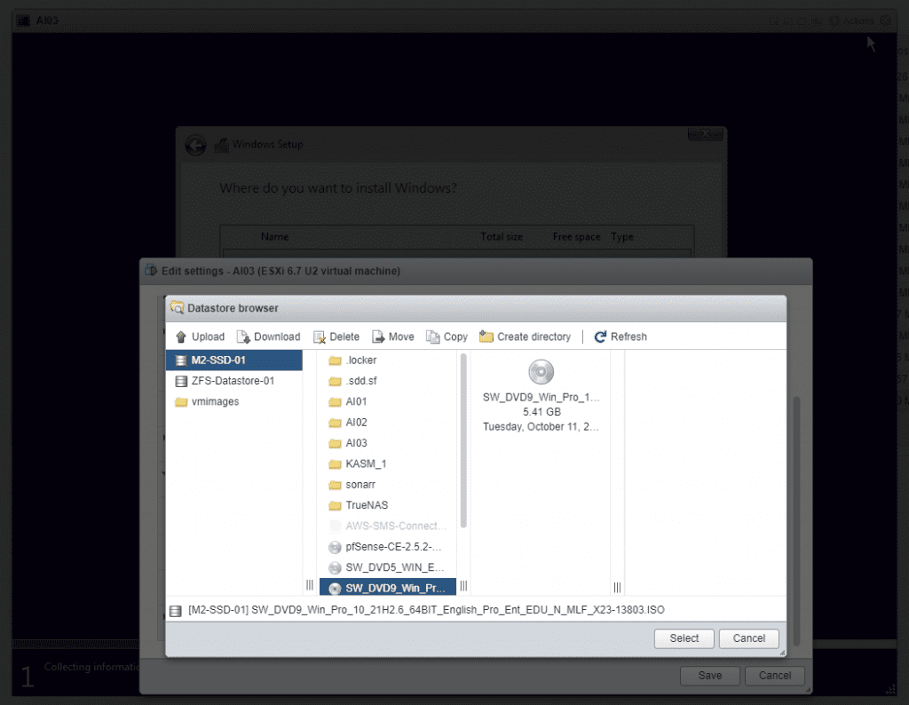Open the KASM_1 folder
The width and height of the screenshot is (909, 705).
pyautogui.click(x=388, y=463)
